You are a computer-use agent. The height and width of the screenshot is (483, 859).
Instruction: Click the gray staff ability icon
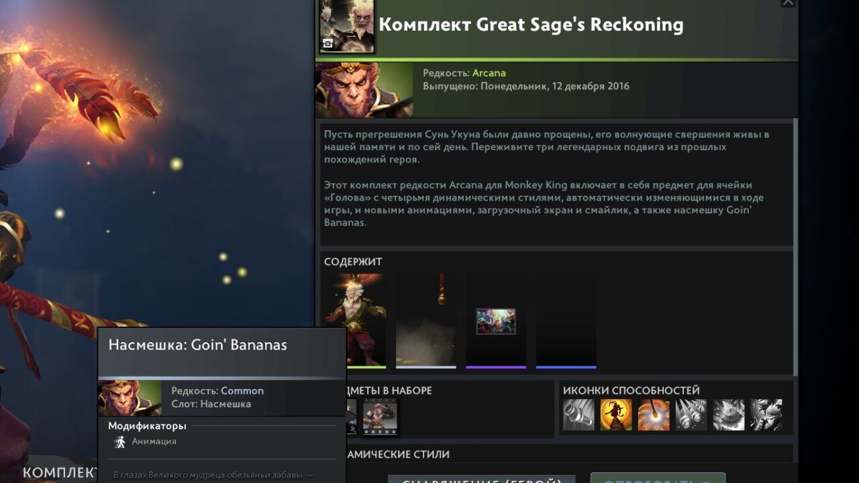(x=578, y=415)
